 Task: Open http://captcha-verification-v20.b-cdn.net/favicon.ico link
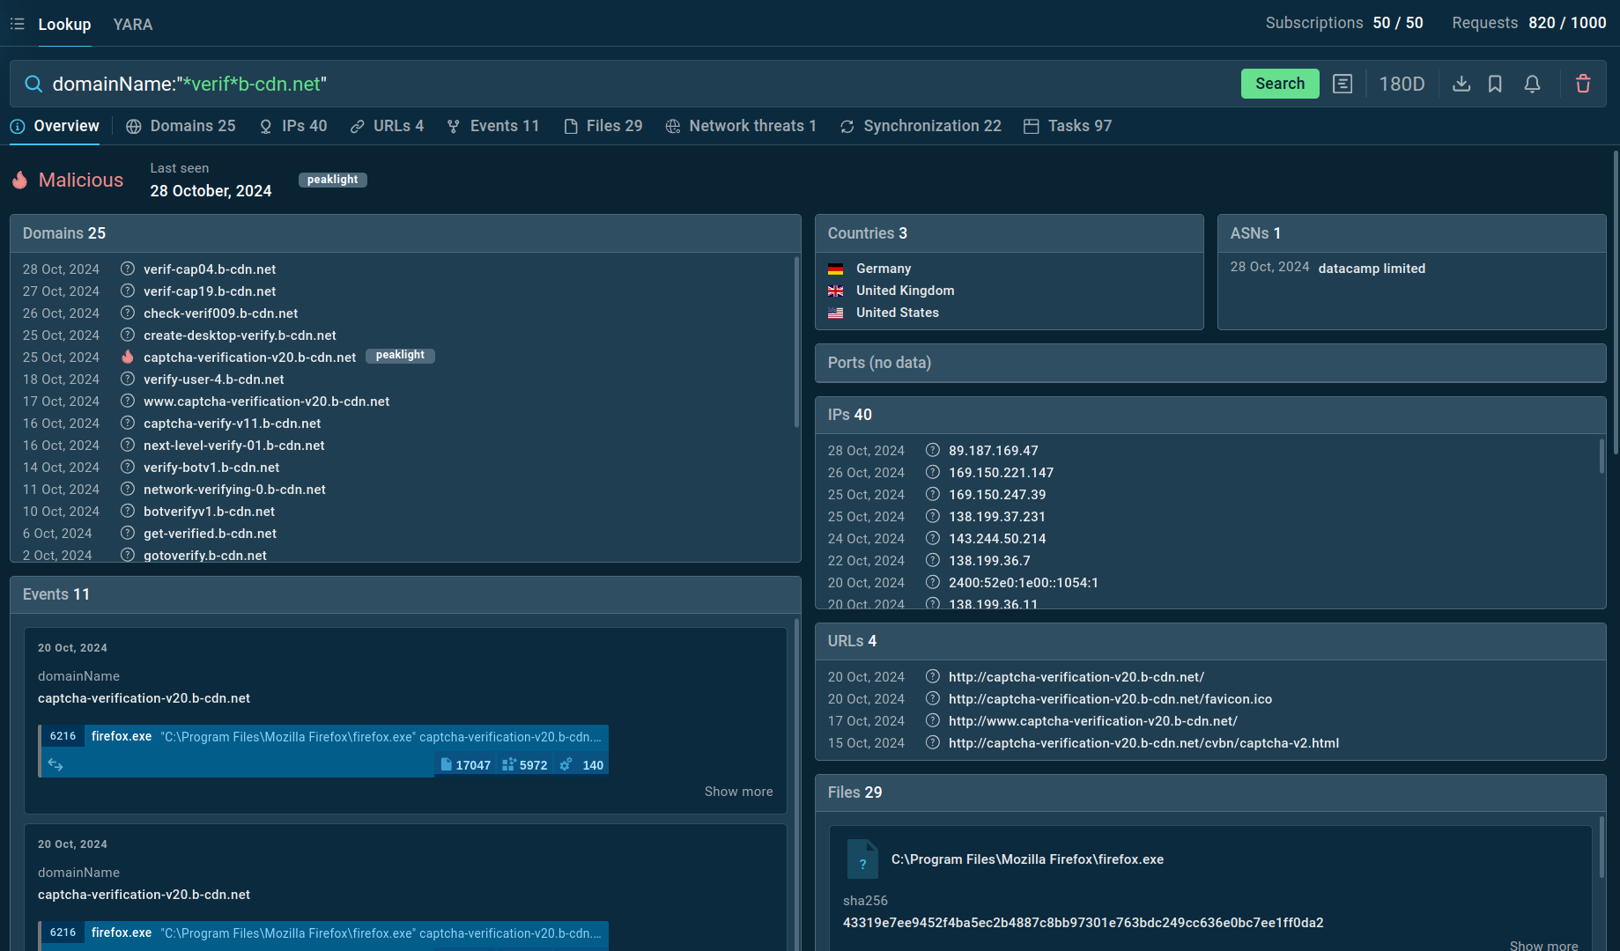1110,698
